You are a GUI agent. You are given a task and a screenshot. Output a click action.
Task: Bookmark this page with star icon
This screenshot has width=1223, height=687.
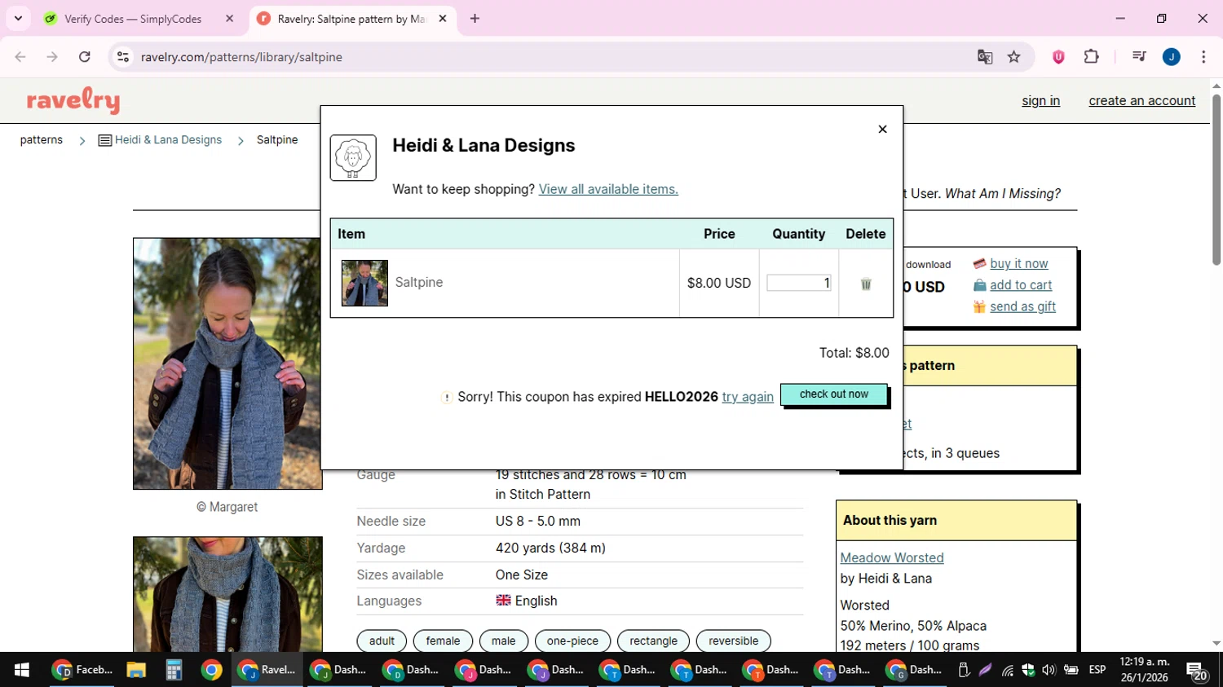pos(1014,57)
